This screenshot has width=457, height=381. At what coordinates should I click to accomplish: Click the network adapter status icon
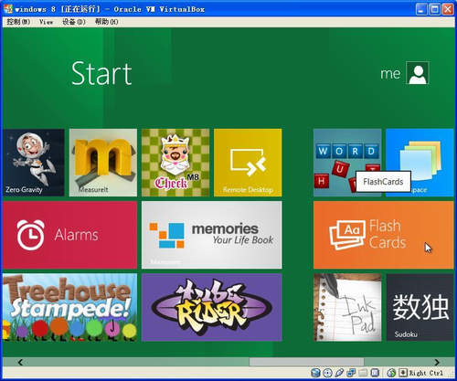pos(351,373)
